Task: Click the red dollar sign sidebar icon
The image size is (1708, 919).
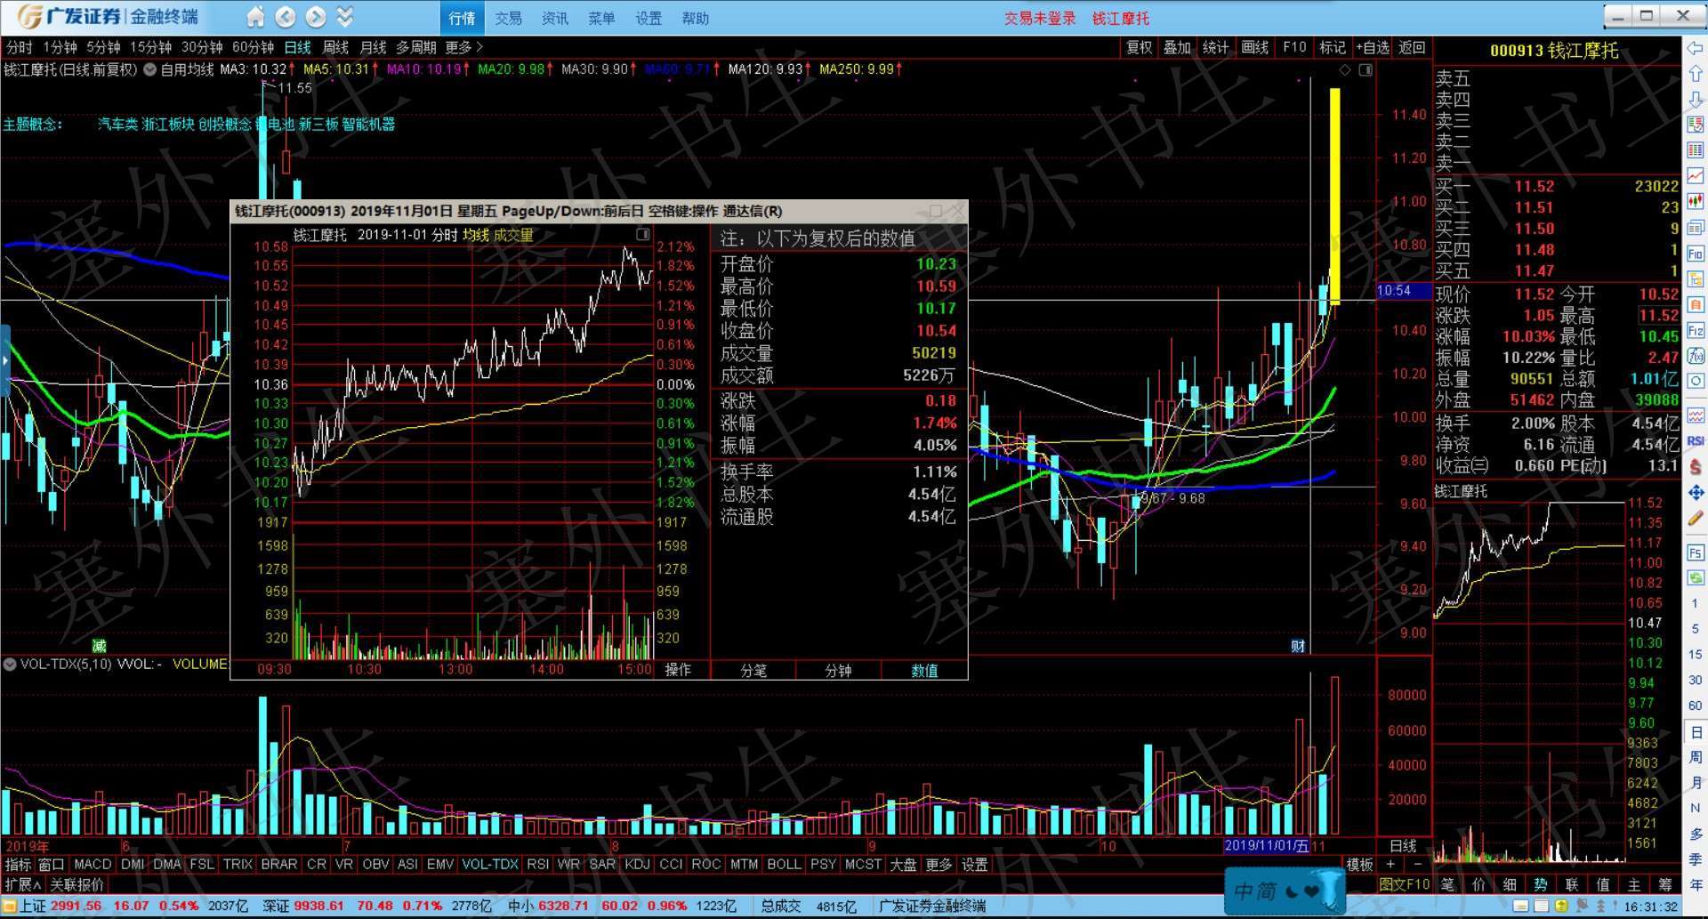Action: pos(1696,466)
